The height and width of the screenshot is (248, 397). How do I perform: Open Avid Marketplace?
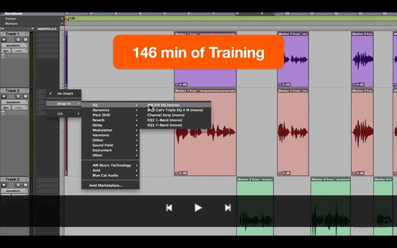pyautogui.click(x=111, y=185)
